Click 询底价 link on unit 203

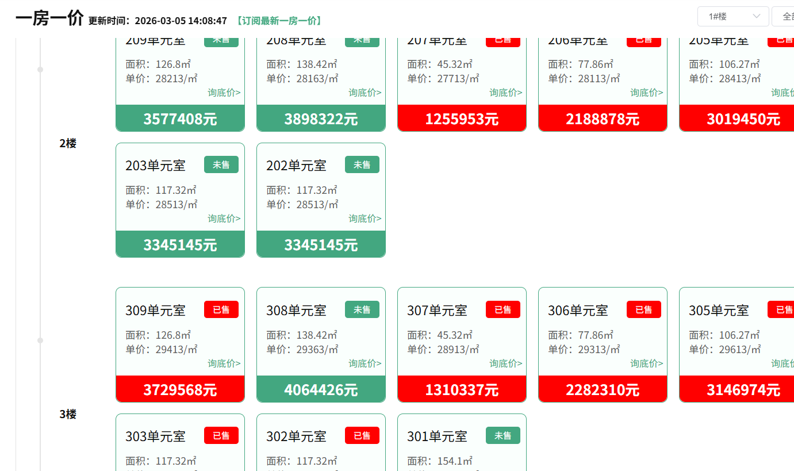point(224,219)
